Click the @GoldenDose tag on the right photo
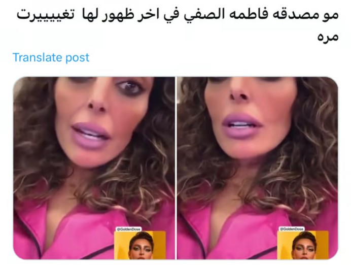The image size is (351, 265). (x=292, y=229)
